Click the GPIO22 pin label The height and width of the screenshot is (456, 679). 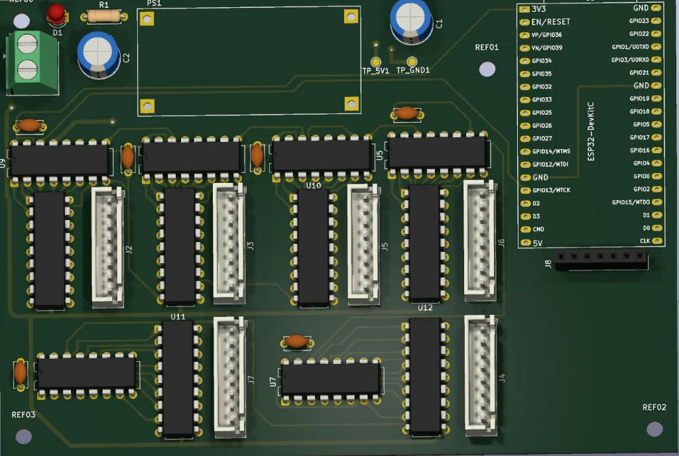tap(639, 34)
